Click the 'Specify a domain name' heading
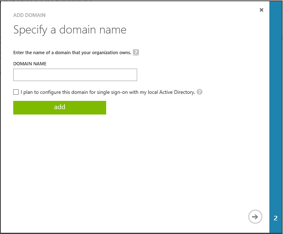This screenshot has height=234, width=283. [69, 30]
